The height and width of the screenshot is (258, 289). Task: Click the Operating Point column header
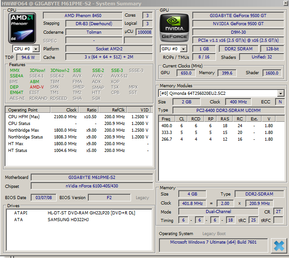click(x=27, y=110)
